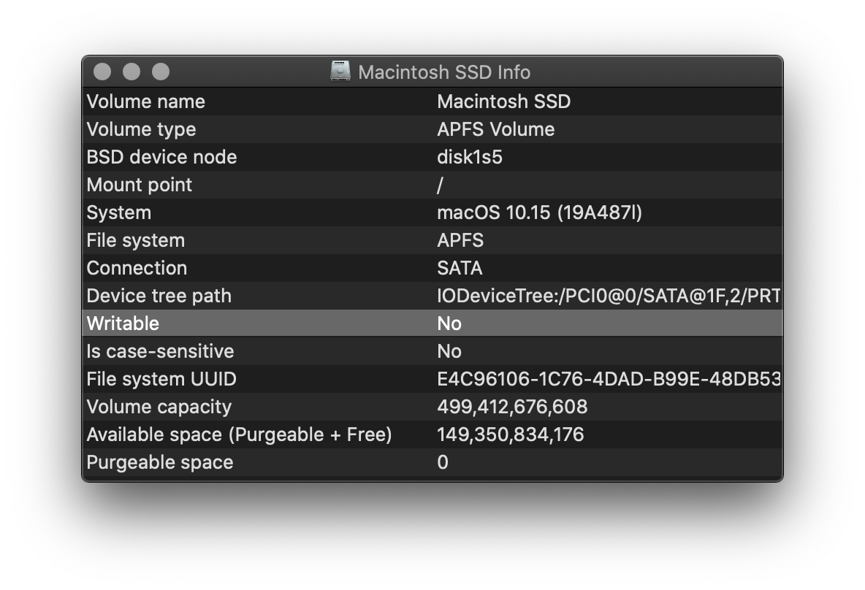Select the 'Device tree path' label
Image resolution: width=865 pixels, height=590 pixels.
(159, 296)
